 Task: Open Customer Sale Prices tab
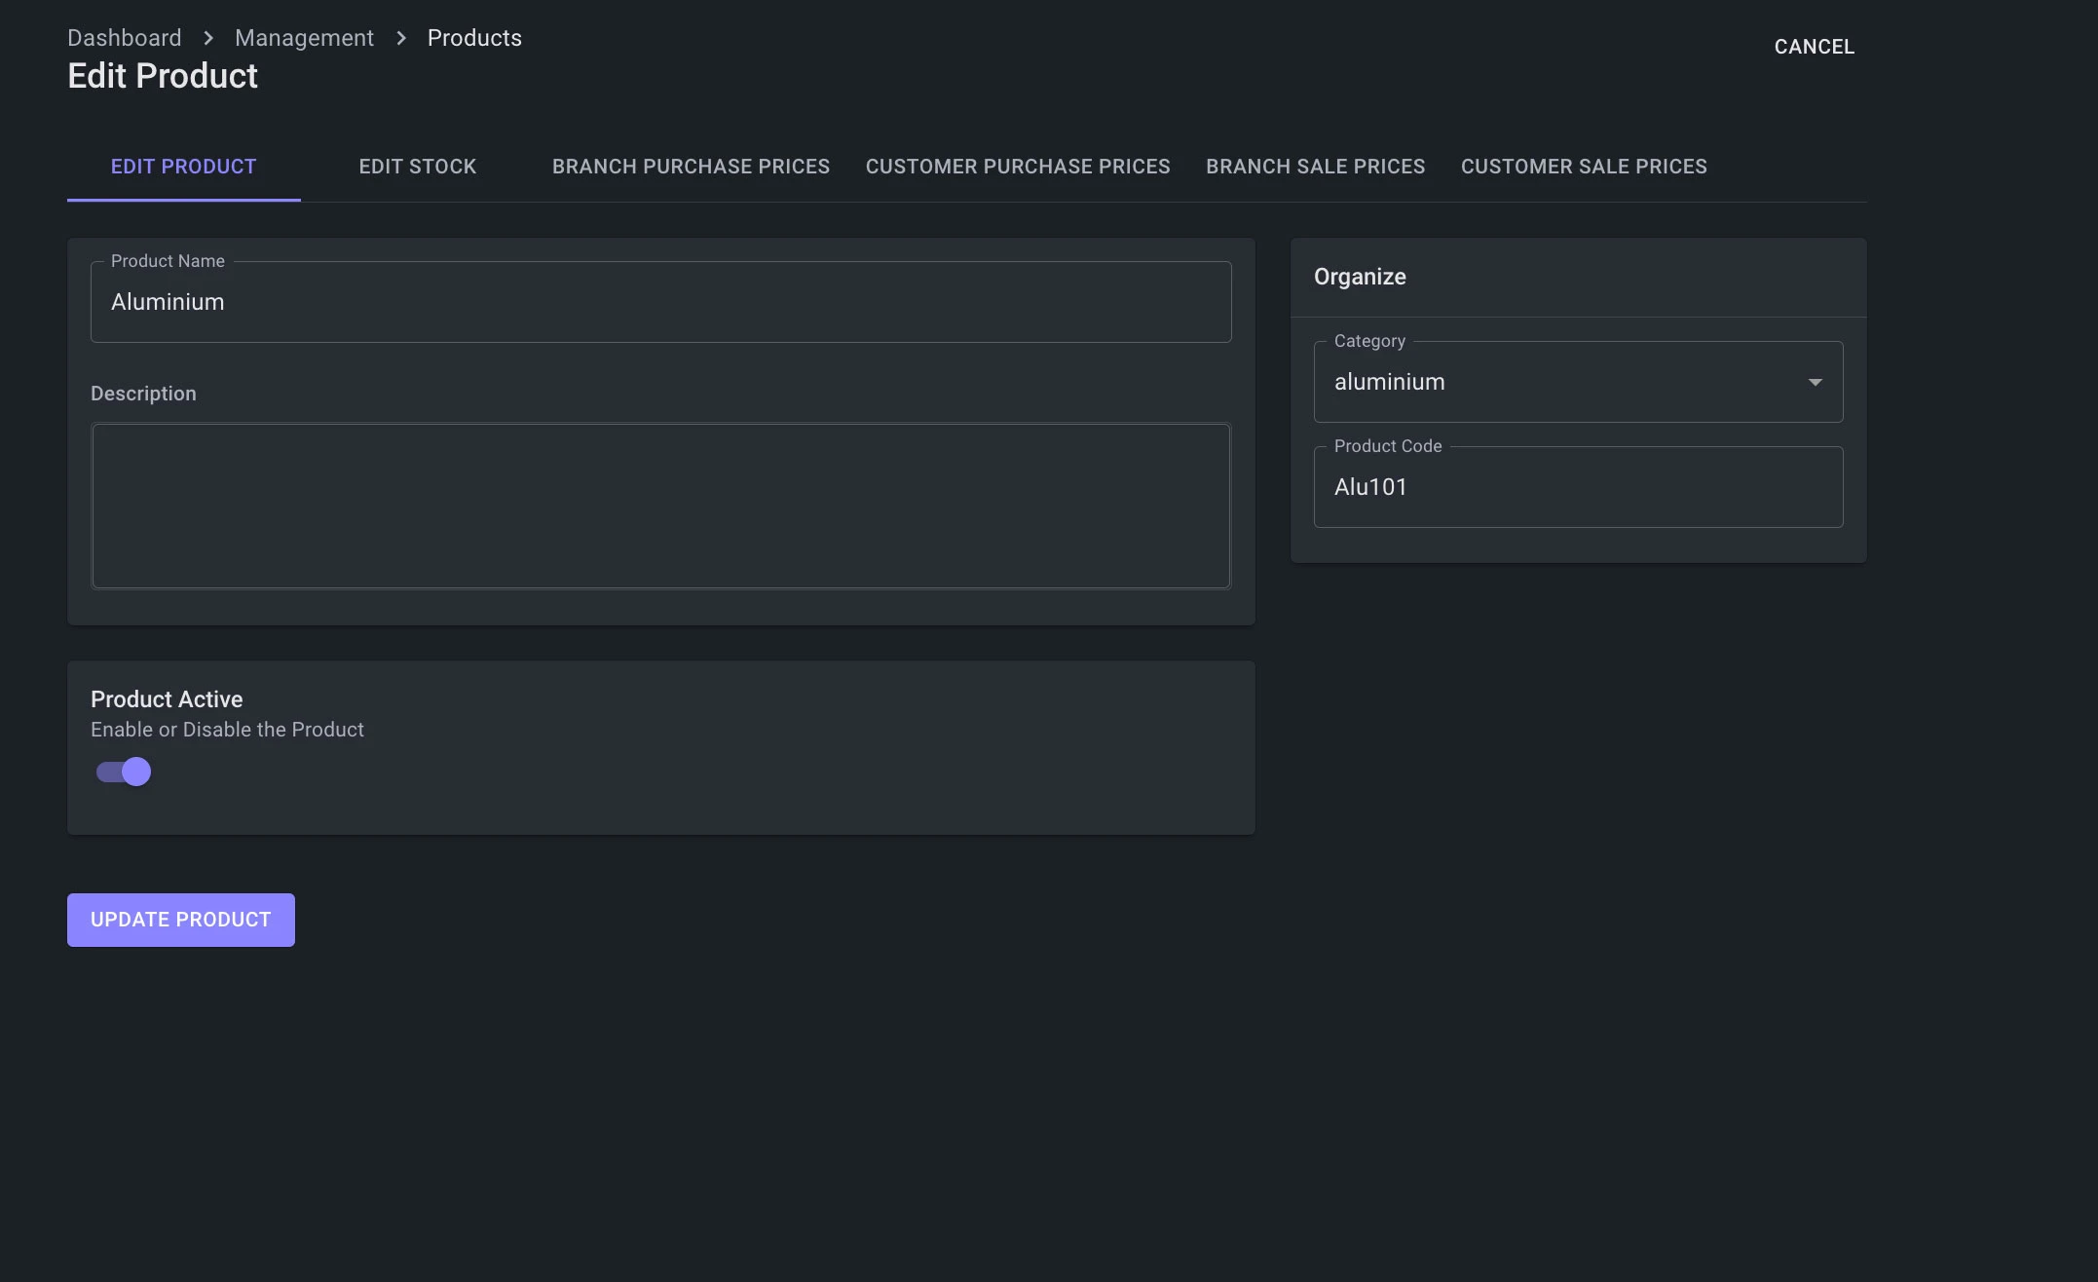(1583, 167)
